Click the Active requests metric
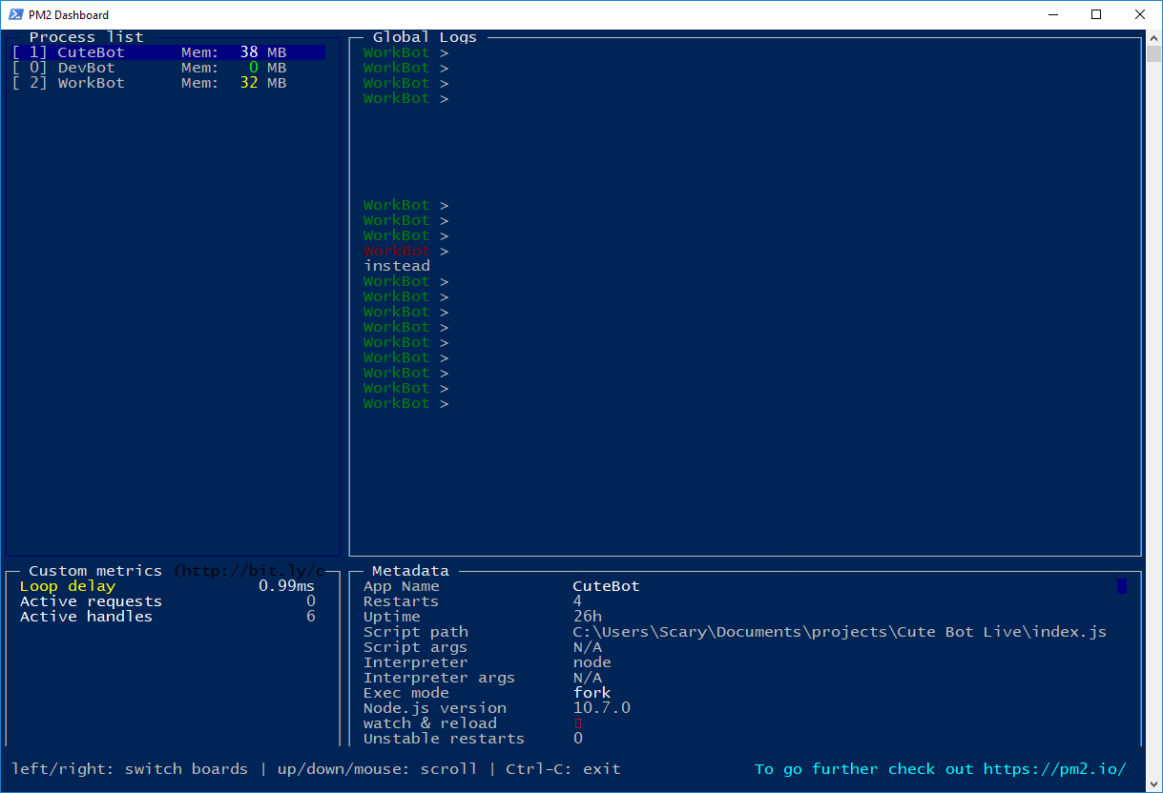 [90, 600]
